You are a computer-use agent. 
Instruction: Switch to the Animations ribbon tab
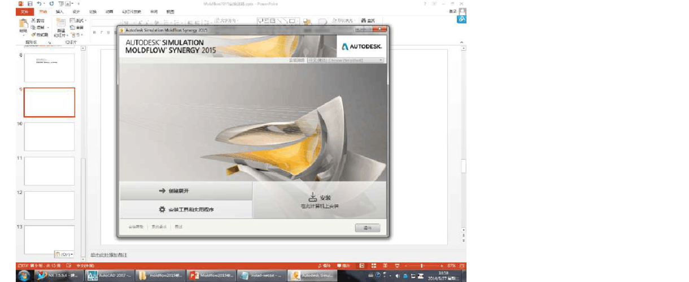[110, 11]
